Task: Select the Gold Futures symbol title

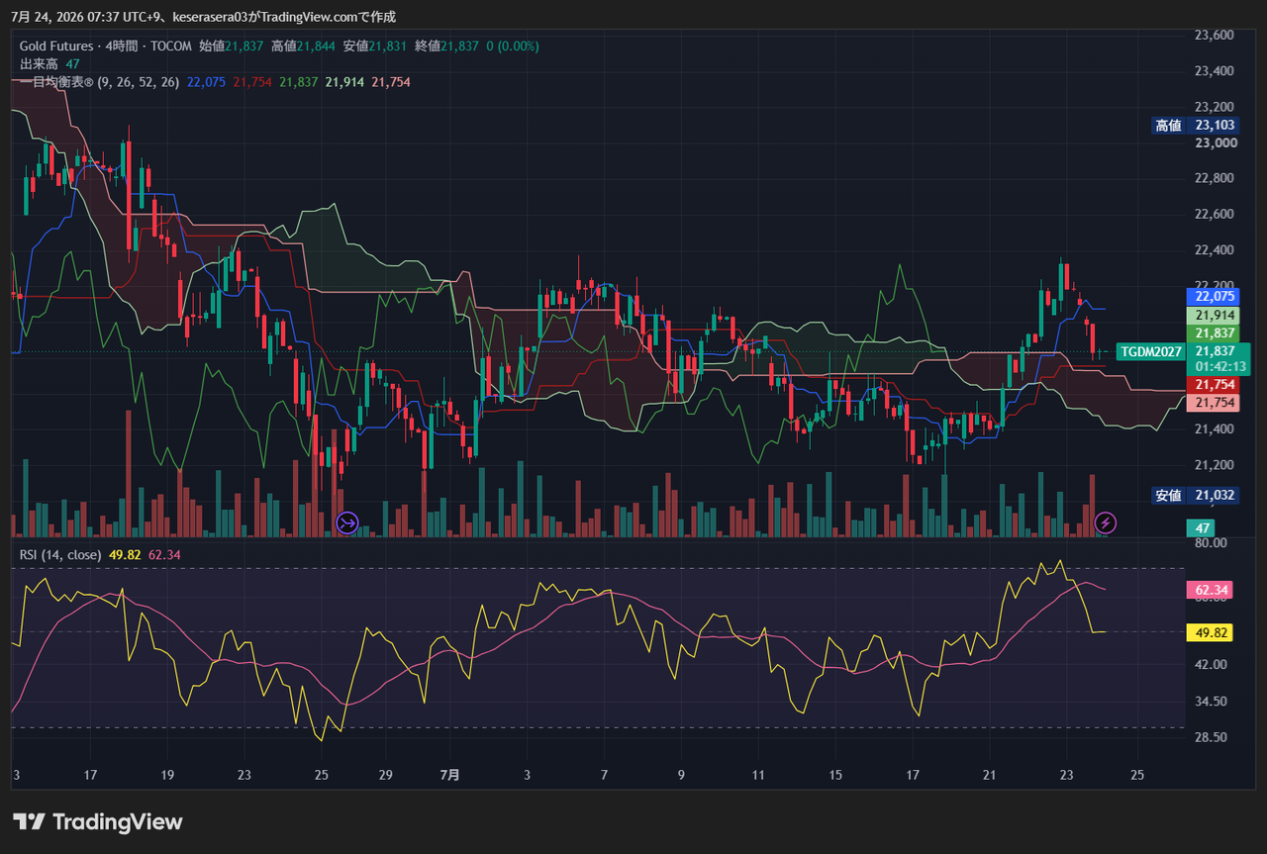Action: [56, 47]
